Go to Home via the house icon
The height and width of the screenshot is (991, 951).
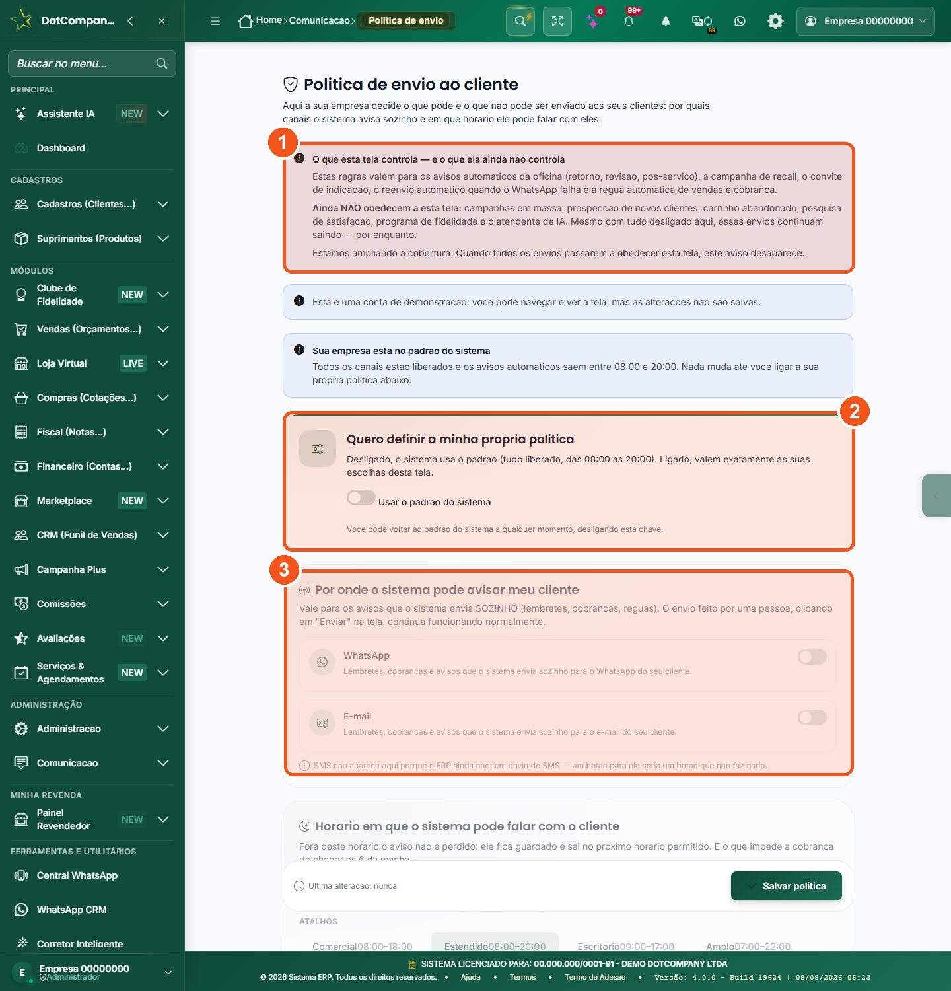pyautogui.click(x=245, y=21)
